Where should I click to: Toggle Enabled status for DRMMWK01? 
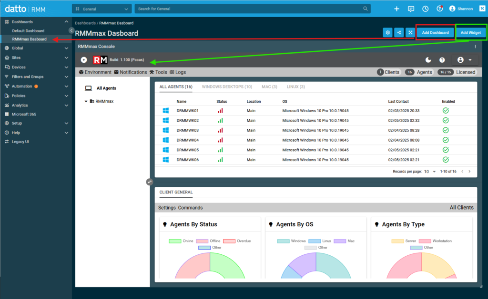coord(445,110)
